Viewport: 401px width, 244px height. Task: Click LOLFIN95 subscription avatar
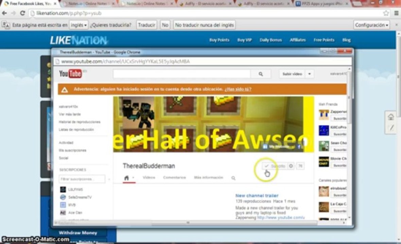63,189
